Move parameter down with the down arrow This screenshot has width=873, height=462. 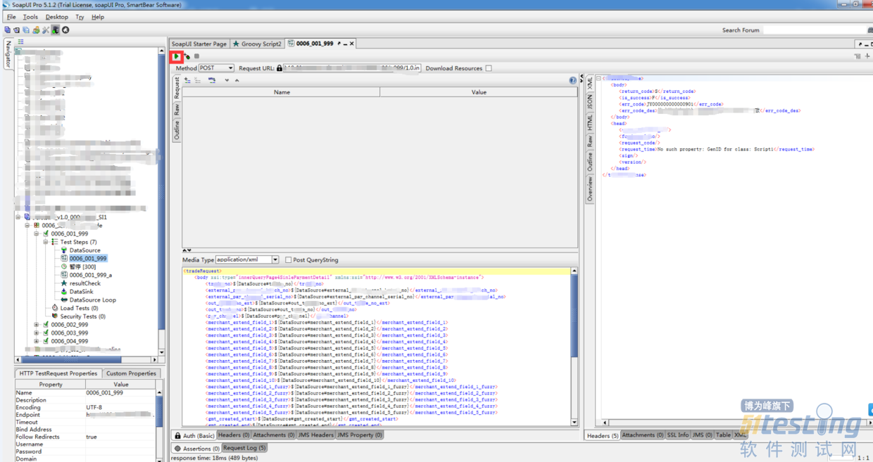(227, 80)
